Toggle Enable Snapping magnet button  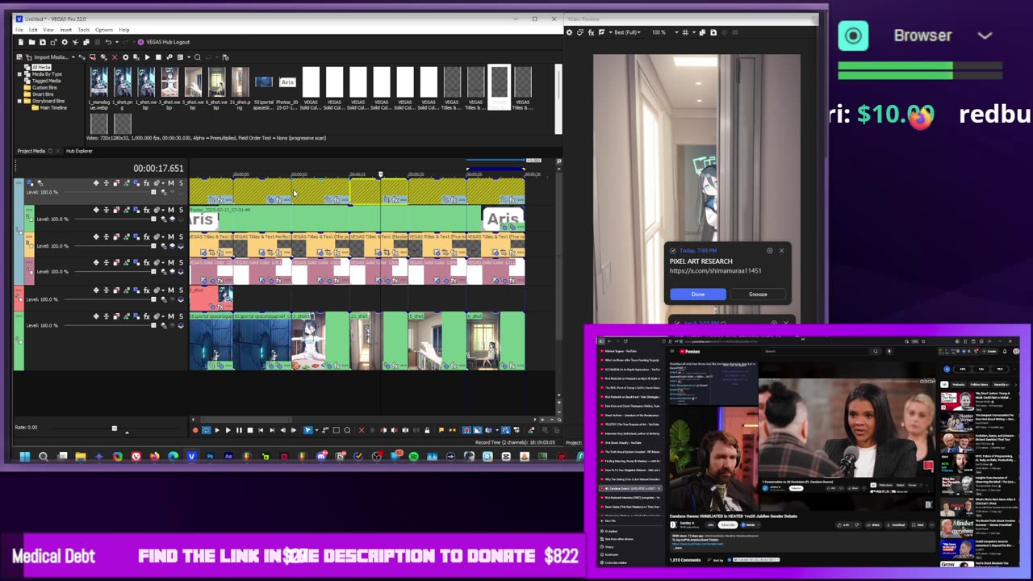(466, 430)
